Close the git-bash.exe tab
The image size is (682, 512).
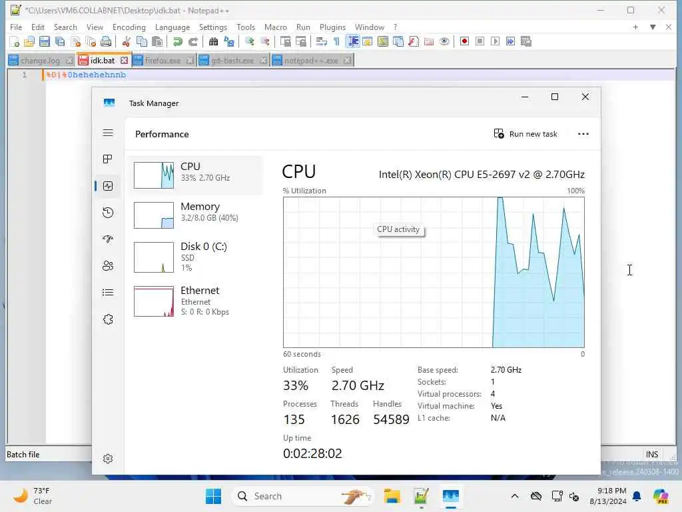click(x=263, y=61)
